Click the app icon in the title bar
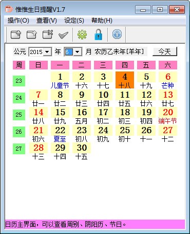This screenshot has height=234, width=190. point(9,9)
